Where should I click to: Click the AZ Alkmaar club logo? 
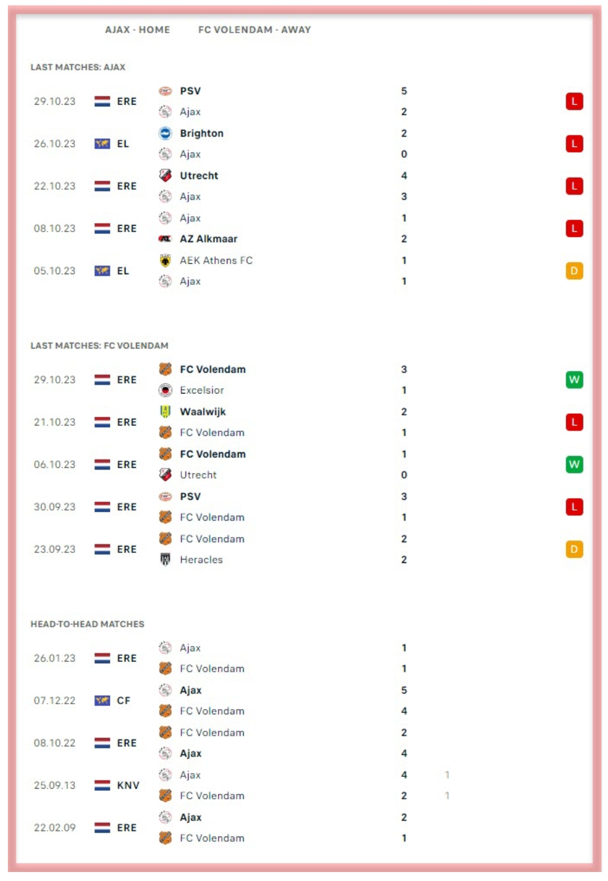point(165,239)
